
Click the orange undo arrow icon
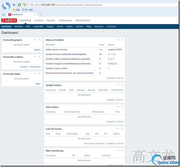[x=24, y=5]
